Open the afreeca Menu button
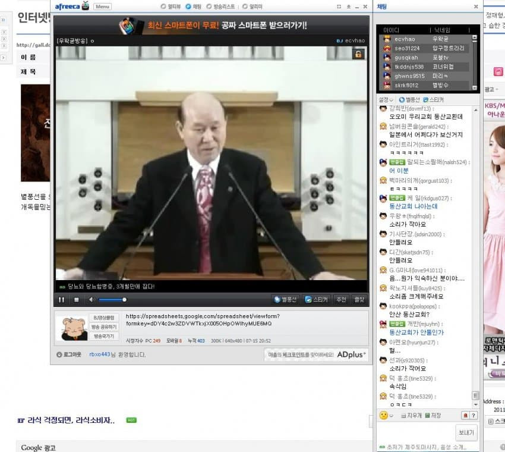The image size is (505, 452). click(102, 7)
